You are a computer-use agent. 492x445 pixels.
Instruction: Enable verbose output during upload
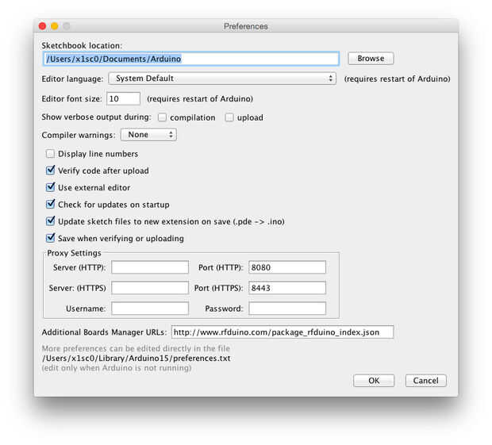click(229, 117)
